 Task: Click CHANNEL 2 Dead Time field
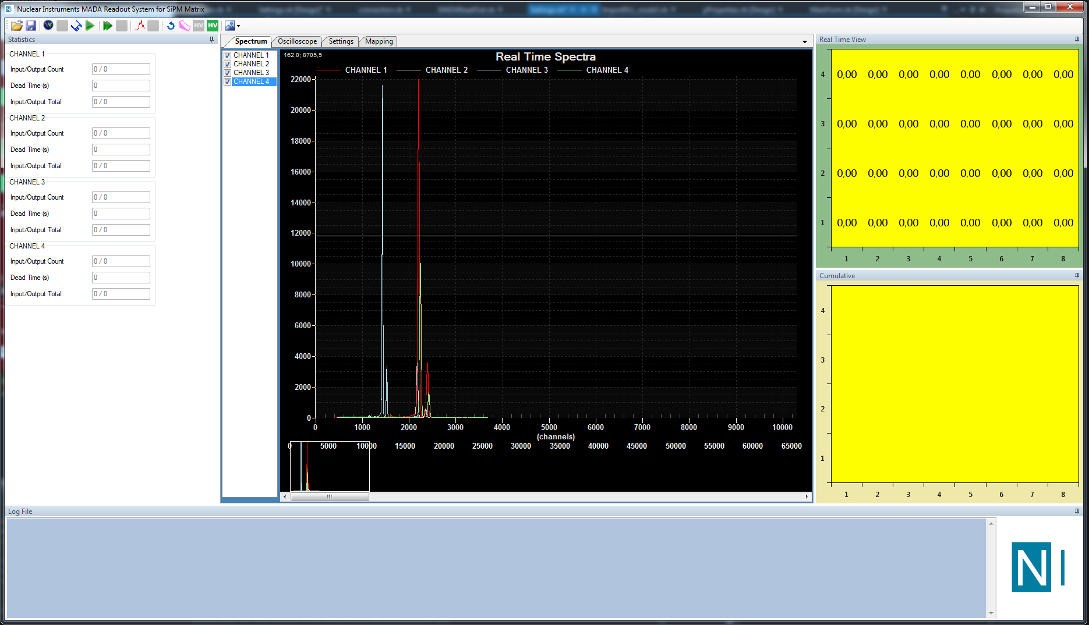pyautogui.click(x=121, y=150)
